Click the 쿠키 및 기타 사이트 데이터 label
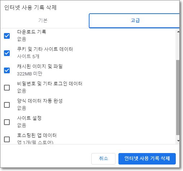Viewport: 183px width, 171px height. coord(45,49)
